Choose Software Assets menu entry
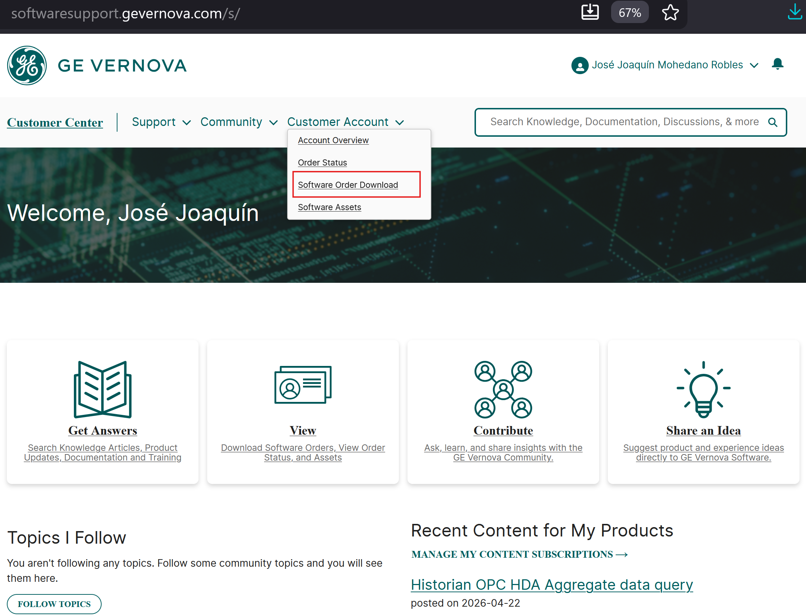The width and height of the screenshot is (806, 616). click(329, 207)
